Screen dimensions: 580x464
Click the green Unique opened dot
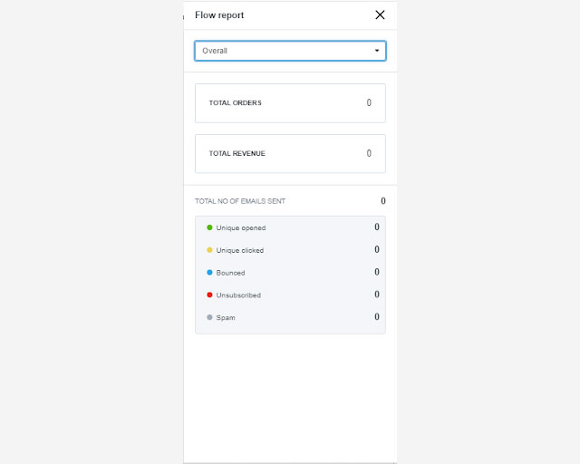click(x=209, y=227)
